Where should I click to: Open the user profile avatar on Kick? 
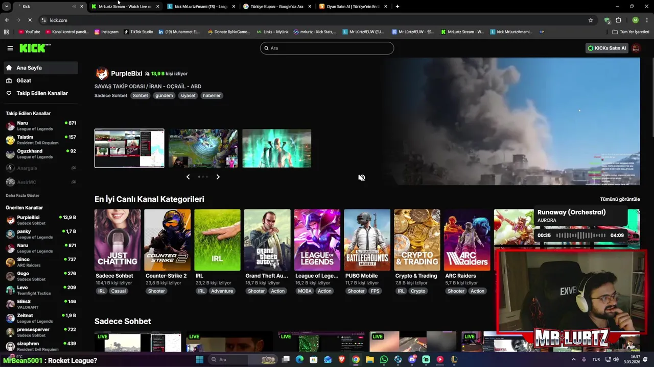click(x=636, y=48)
